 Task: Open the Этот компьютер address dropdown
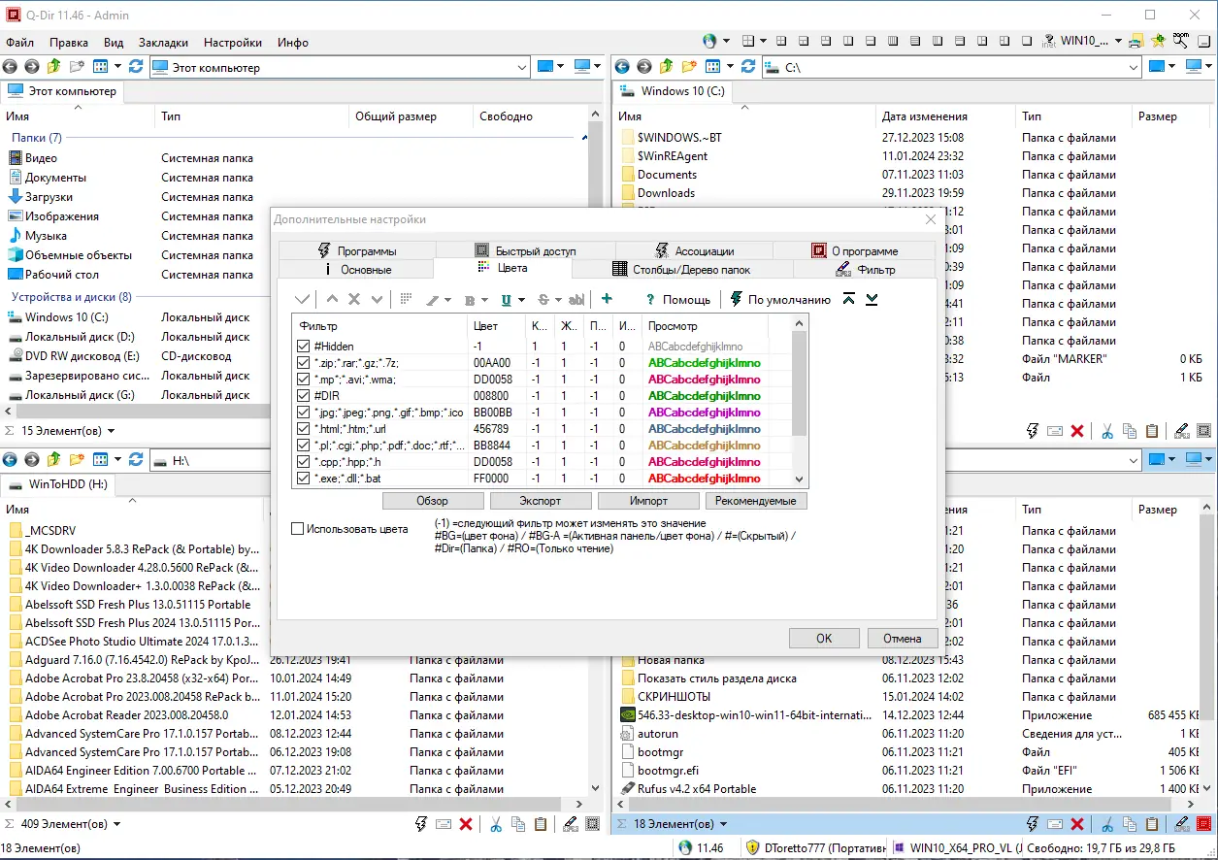(521, 67)
